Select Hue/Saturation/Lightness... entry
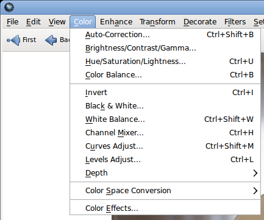Image resolution: width=264 pixels, height=220 pixels. pos(165,62)
